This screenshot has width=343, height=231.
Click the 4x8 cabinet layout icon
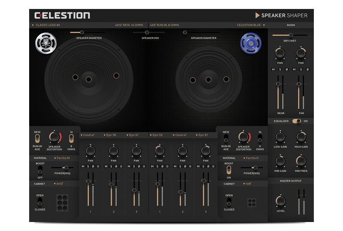(252, 203)
